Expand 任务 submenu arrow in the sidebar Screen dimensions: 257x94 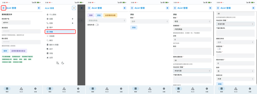(73, 23)
